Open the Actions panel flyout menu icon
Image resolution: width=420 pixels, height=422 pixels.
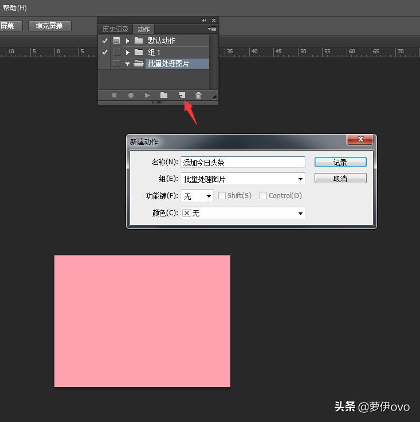coord(212,29)
